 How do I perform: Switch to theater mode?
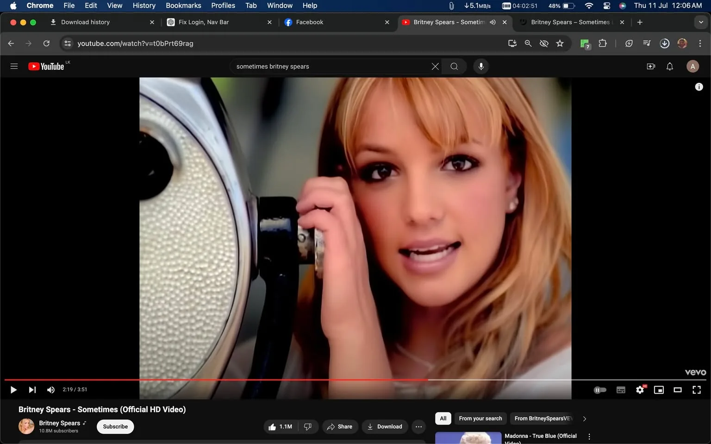[x=678, y=389]
